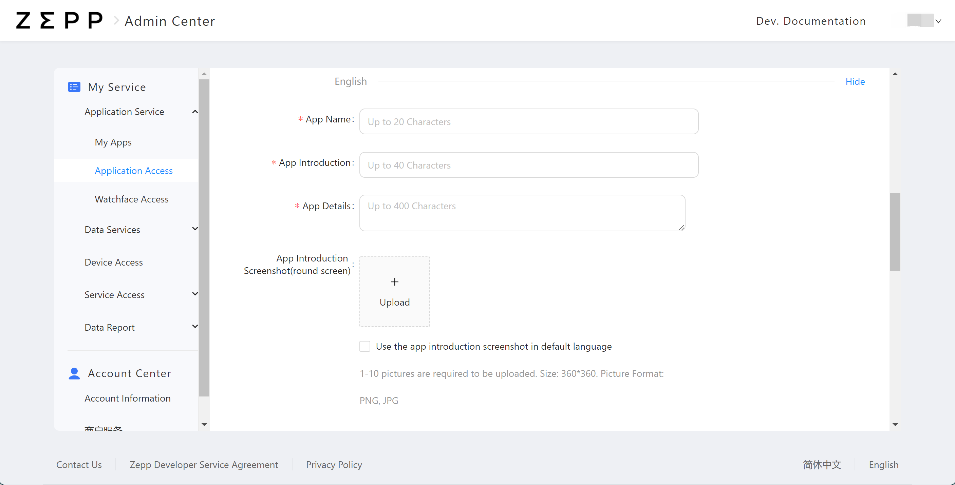Click sidebar scroll up arrow
Image resolution: width=955 pixels, height=485 pixels.
pyautogui.click(x=204, y=74)
